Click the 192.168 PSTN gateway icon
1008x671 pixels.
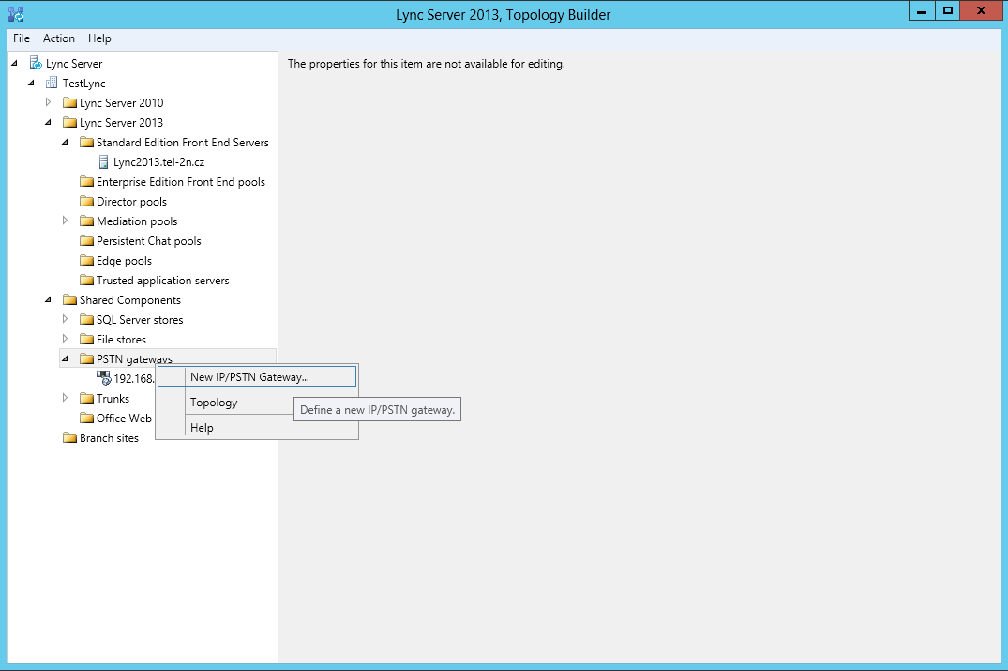[104, 378]
